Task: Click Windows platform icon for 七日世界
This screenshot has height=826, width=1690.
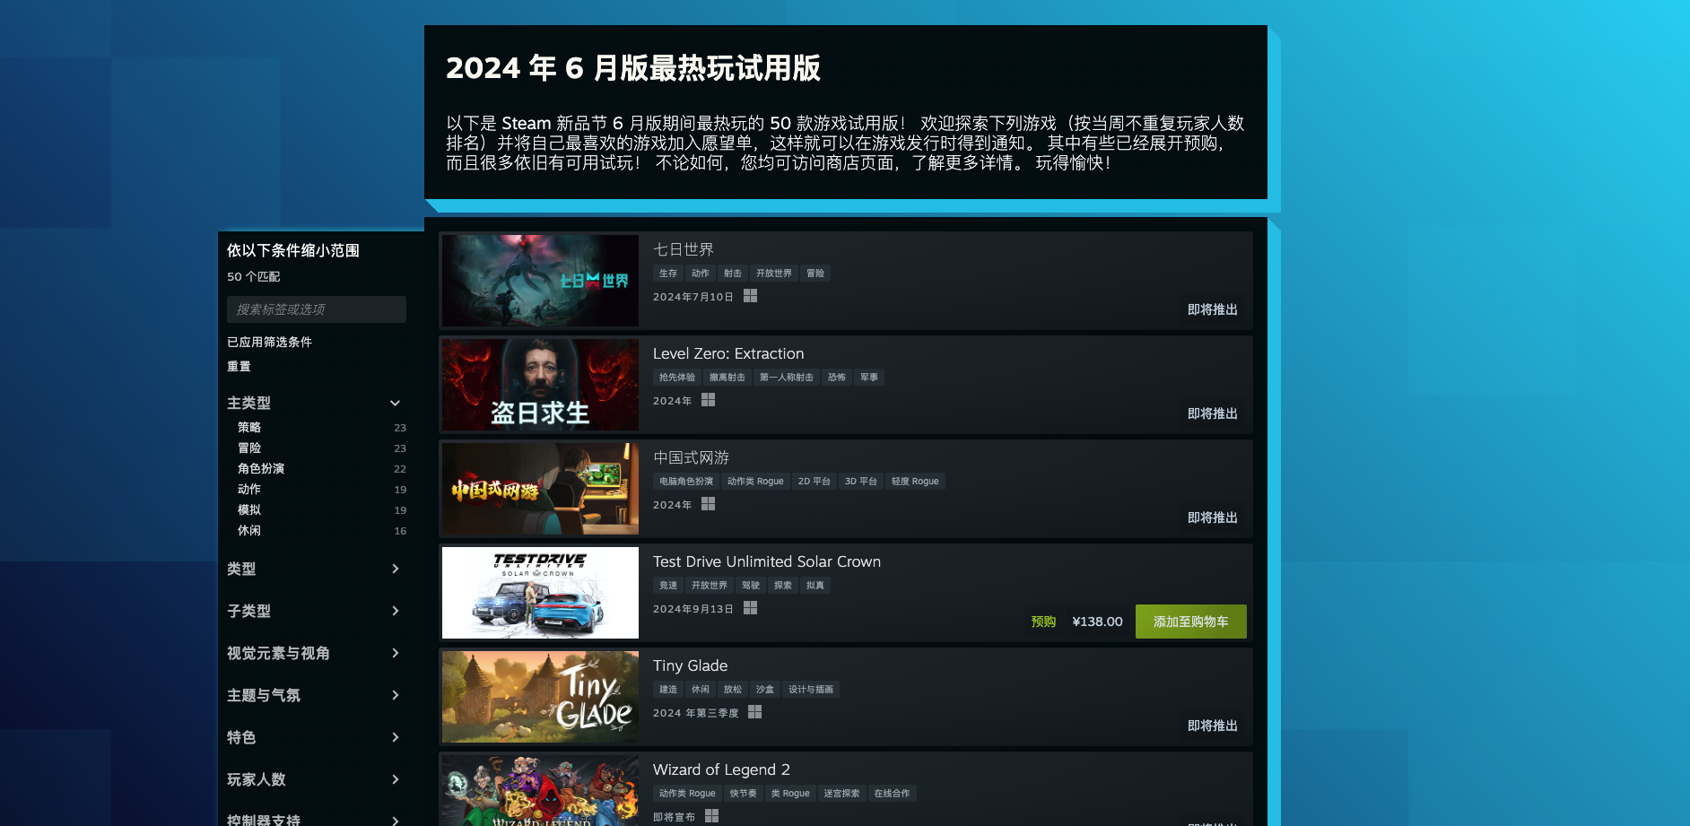Action: 750,296
